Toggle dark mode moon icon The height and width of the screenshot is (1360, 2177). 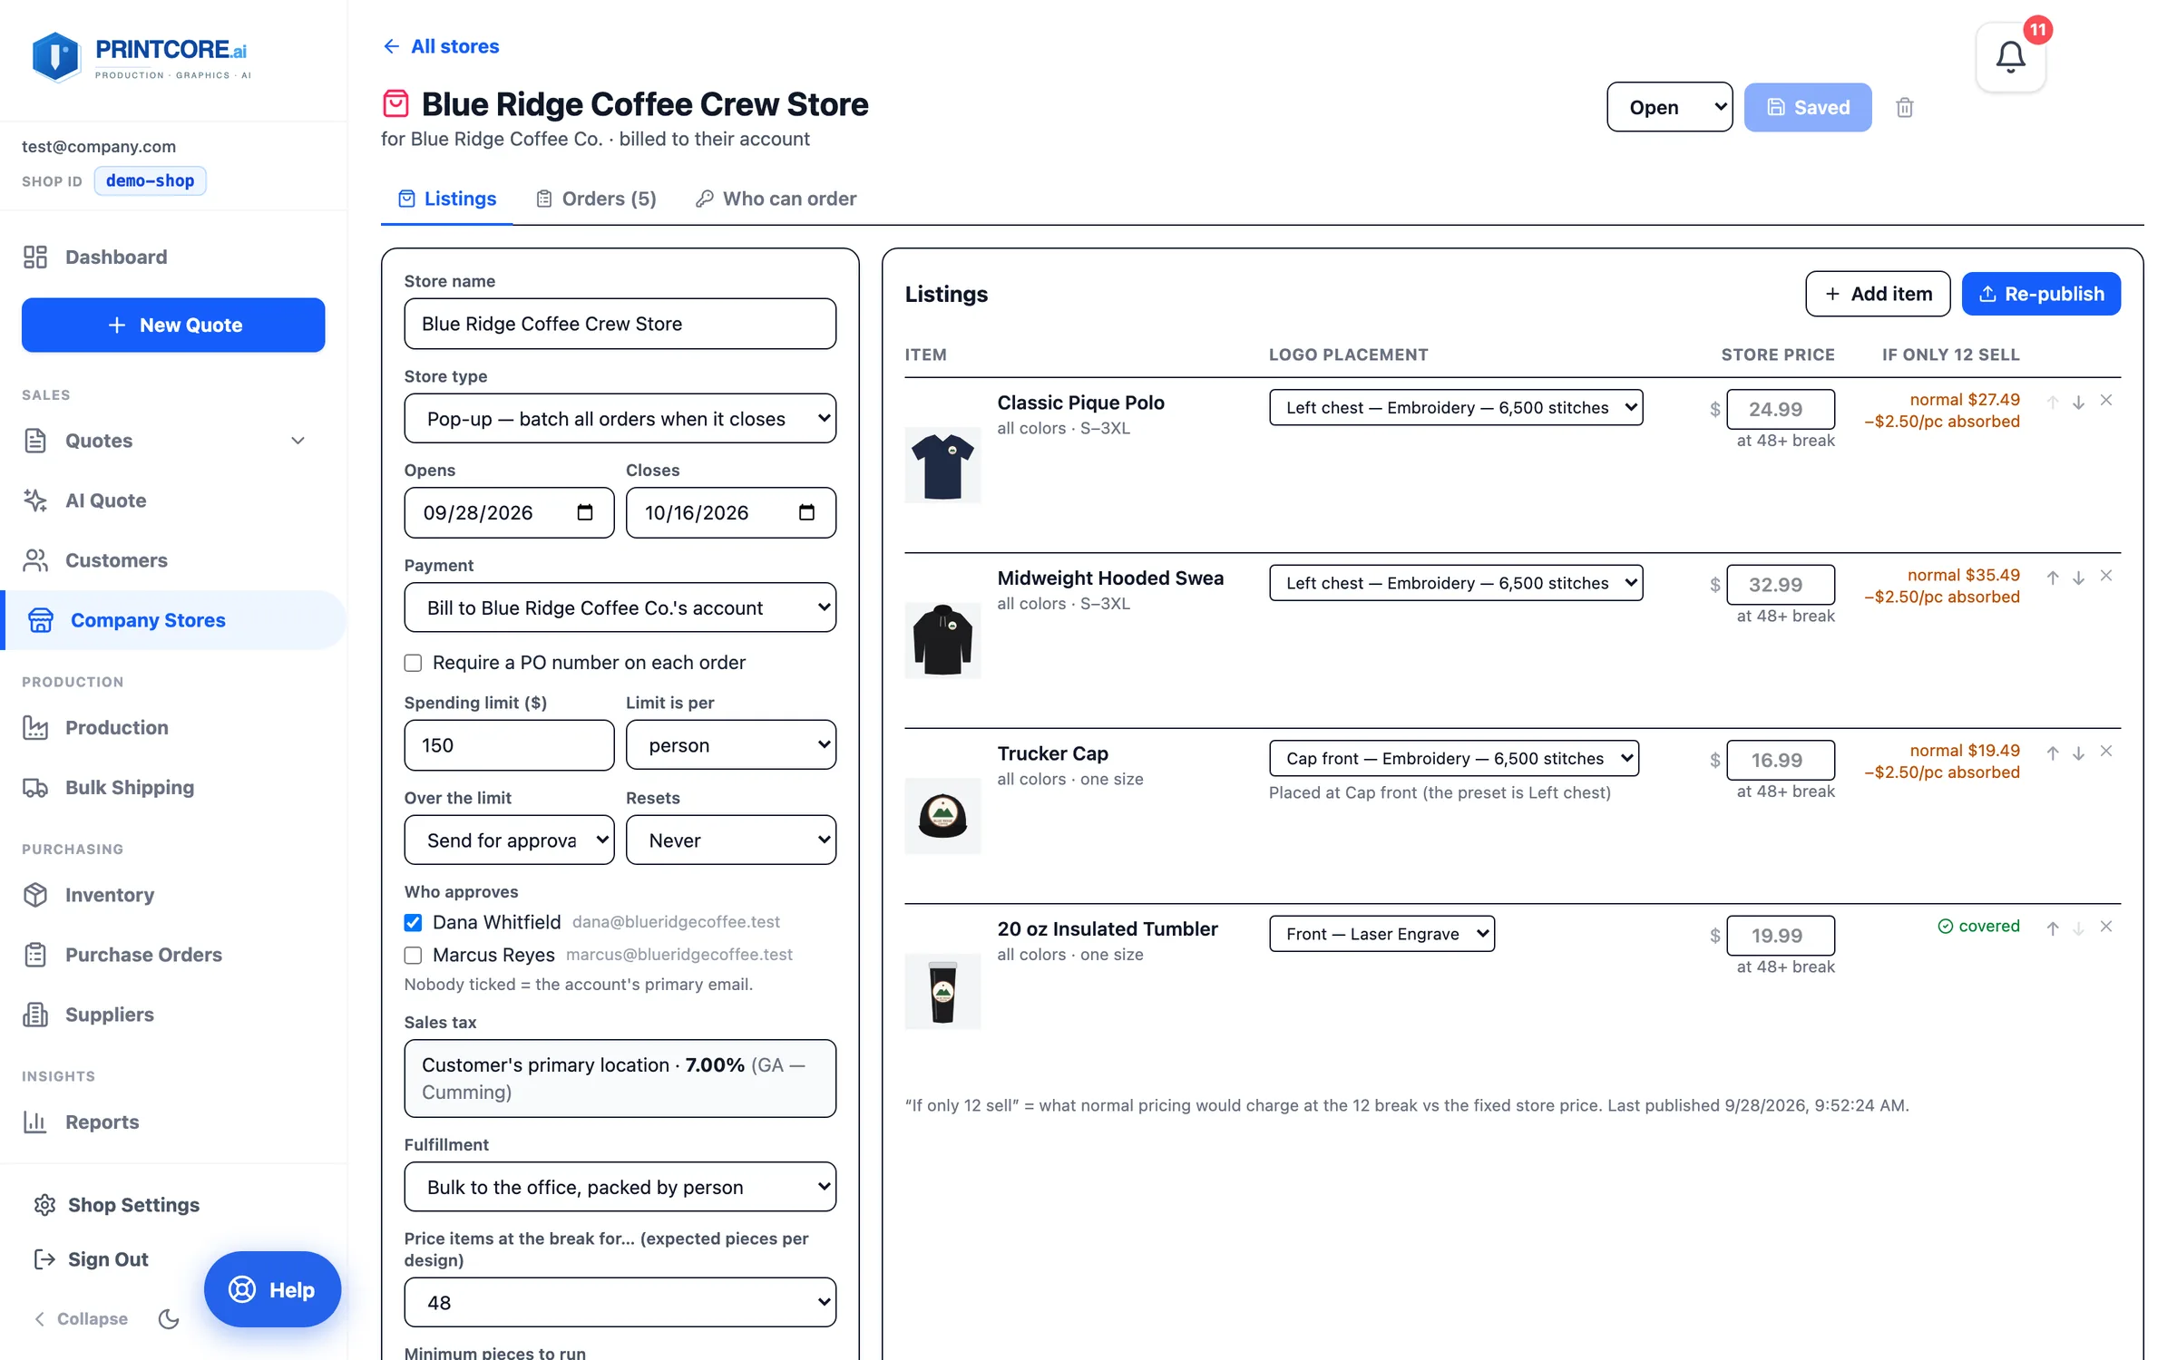169,1318
